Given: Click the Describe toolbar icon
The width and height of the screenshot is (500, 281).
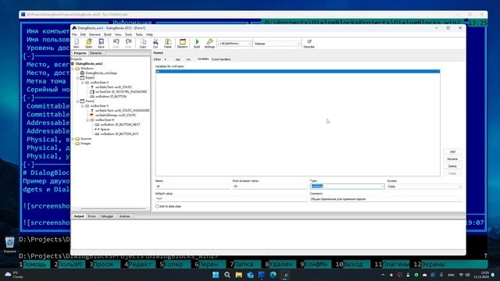Looking at the screenshot, I should coord(309,44).
